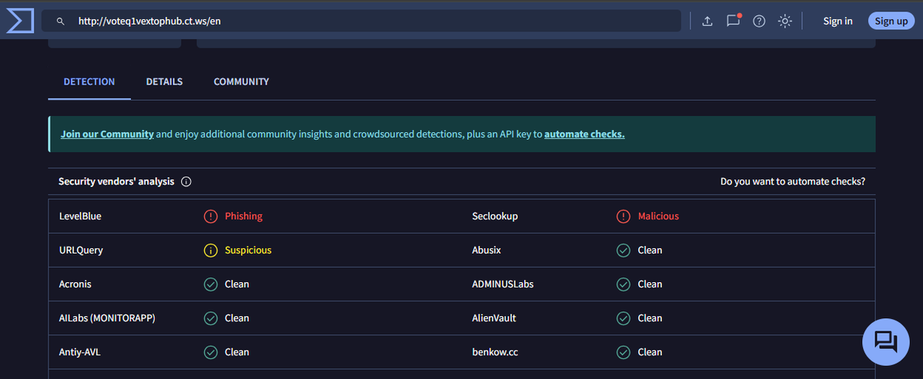Click the Abusix clean checkmark icon
The image size is (923, 379).
(x=624, y=251)
